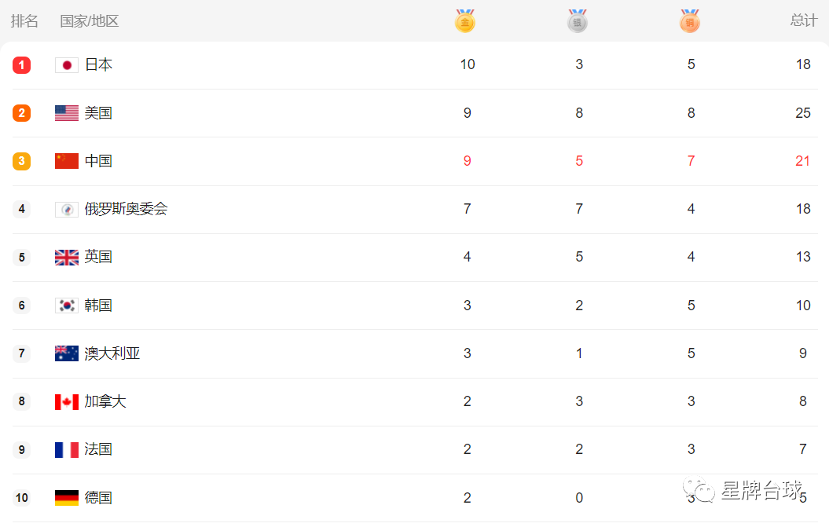This screenshot has width=829, height=527.
Task: Click the bronze medal column icon
Action: tap(690, 21)
